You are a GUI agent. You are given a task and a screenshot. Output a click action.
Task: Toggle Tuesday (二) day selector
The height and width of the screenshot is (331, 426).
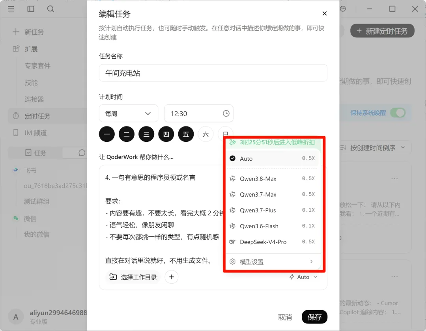[127, 134]
